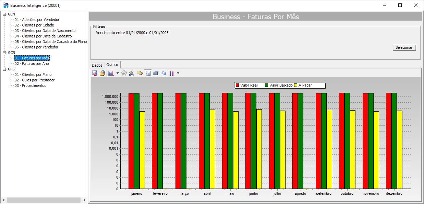The height and width of the screenshot is (204, 424).
Task: Click the red janeiro Valor Real bar
Action: (x=131, y=141)
